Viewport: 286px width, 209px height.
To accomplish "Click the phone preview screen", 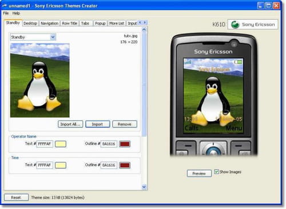I will click(x=213, y=95).
